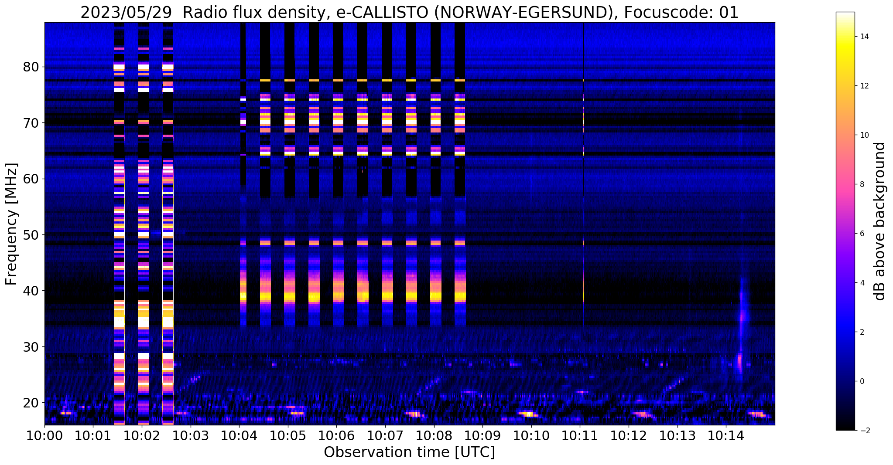893x465 pixels.
Task: Click the 70 MHz frequency tick label
Action: coord(31,123)
